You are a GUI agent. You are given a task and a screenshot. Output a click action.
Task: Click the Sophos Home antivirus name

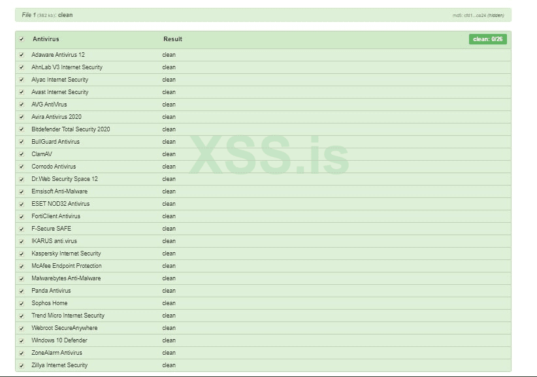point(50,303)
